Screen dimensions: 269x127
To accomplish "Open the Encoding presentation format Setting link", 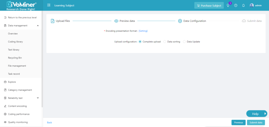I will click(x=143, y=31).
